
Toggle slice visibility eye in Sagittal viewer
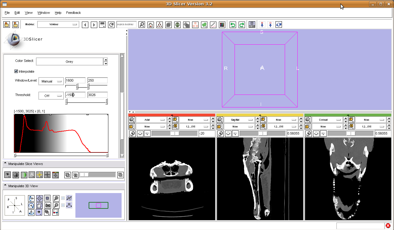[x=228, y=134]
